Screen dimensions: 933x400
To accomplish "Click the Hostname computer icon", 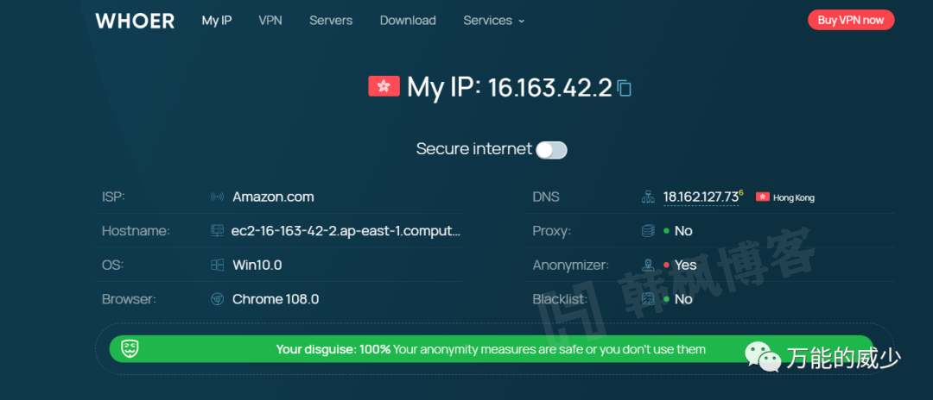I will [217, 231].
